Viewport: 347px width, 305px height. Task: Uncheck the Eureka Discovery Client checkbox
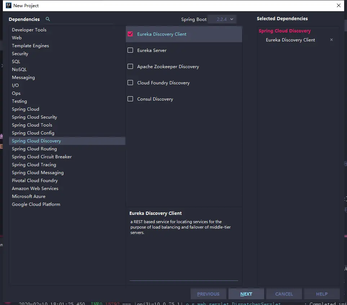[x=130, y=34]
